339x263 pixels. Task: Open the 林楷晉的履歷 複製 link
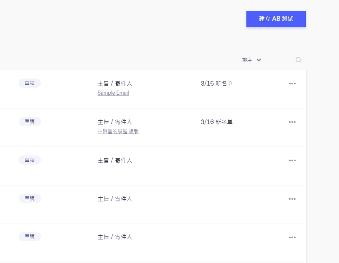coord(118,131)
